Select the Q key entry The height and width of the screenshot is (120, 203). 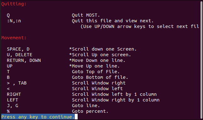click(x=8, y=15)
